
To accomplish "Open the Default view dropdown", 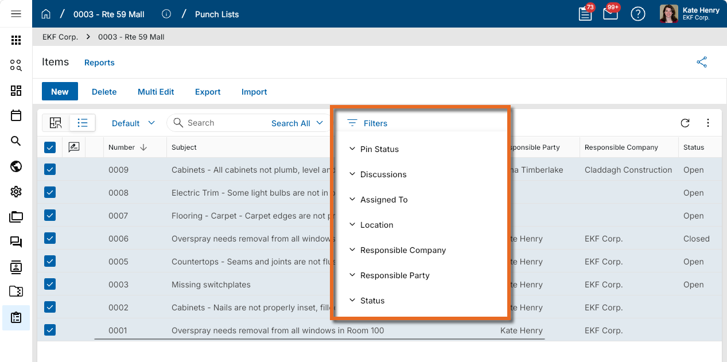I will [x=133, y=123].
